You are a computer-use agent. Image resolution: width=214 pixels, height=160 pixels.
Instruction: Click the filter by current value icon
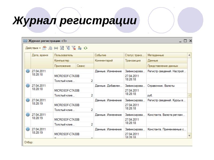(x=62, y=48)
